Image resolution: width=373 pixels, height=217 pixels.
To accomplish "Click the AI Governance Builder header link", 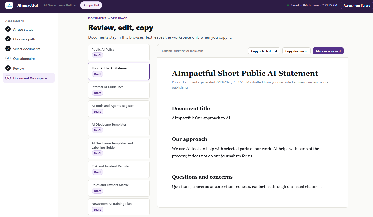I will (x=60, y=5).
